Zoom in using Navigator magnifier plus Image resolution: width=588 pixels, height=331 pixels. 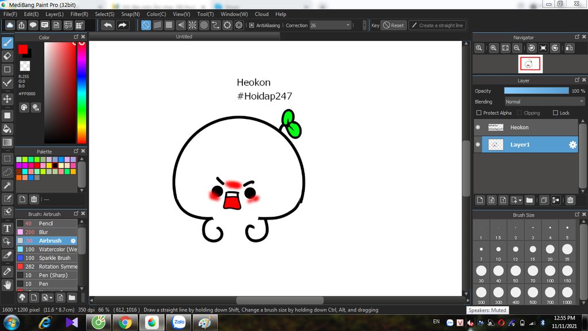[493, 48]
